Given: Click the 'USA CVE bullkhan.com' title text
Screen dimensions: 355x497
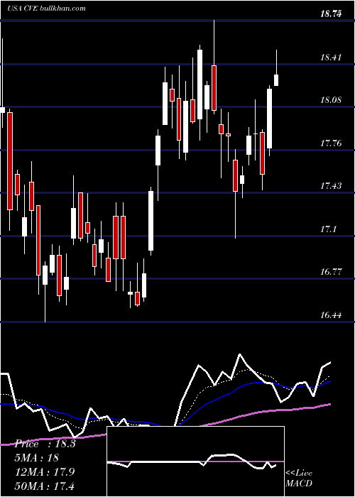Looking at the screenshot, I should (x=47, y=9).
